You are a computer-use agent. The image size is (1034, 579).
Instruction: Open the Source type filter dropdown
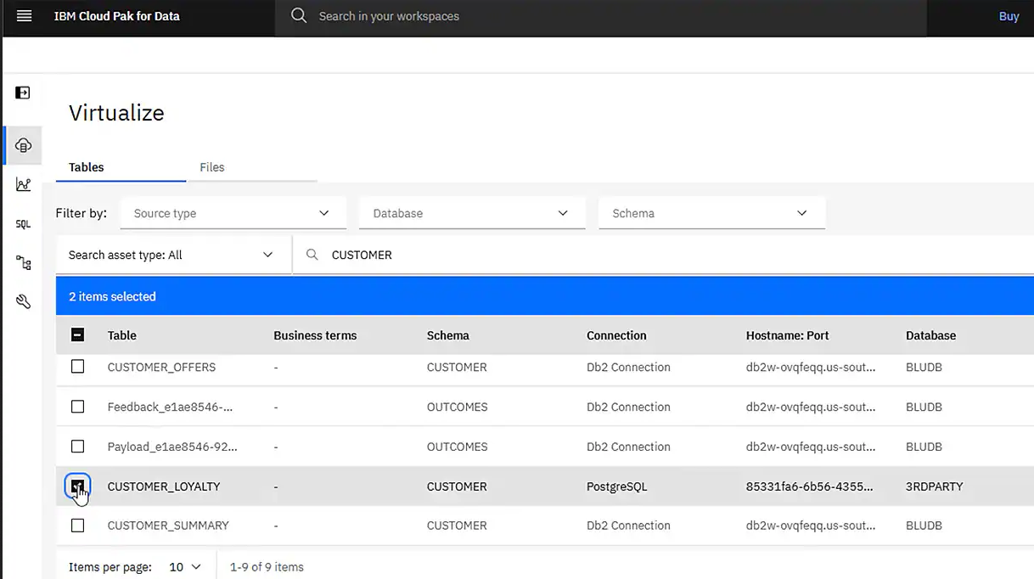point(233,213)
